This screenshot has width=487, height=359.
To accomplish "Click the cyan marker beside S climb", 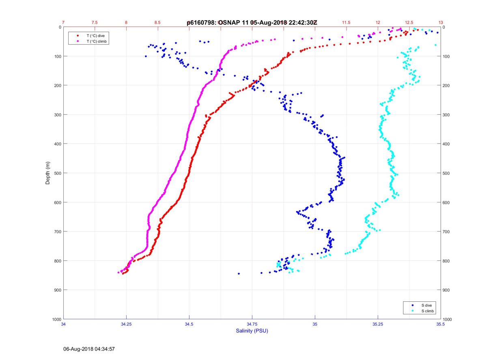I will pyautogui.click(x=413, y=311).
